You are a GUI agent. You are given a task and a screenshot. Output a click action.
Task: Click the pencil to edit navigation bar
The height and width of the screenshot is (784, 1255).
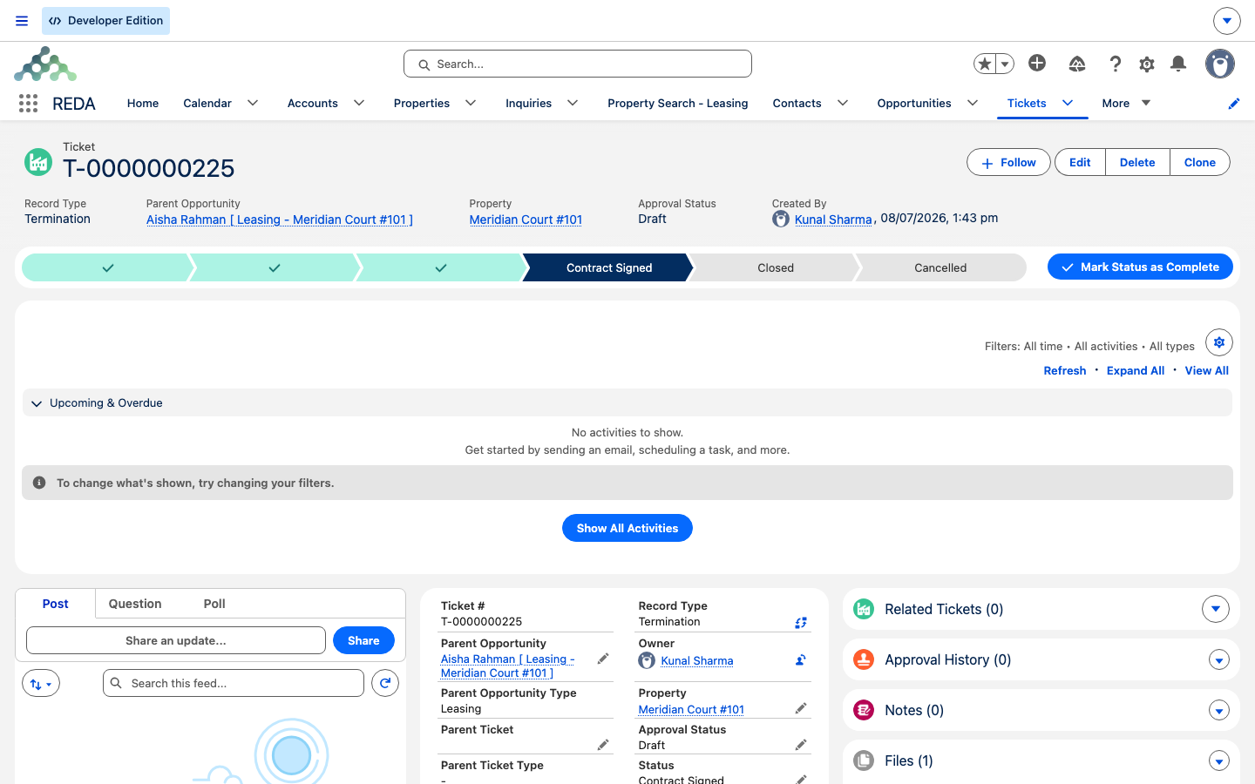click(1234, 104)
